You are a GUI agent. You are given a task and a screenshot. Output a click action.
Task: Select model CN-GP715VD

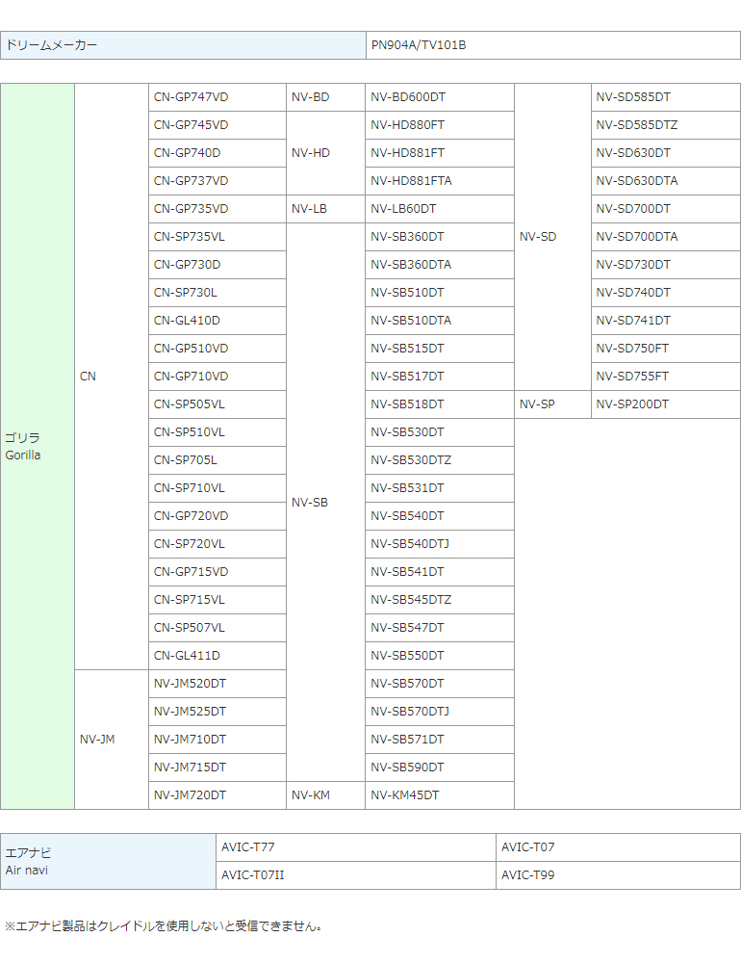pos(217,572)
